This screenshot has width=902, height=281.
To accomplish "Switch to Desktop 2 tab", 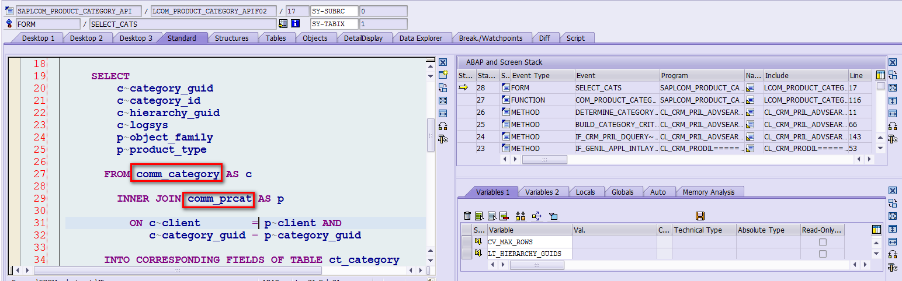I will 86,38.
